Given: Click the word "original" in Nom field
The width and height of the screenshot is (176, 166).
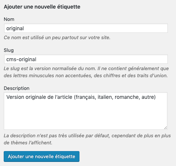Looking at the screenshot, I should 15,28.
